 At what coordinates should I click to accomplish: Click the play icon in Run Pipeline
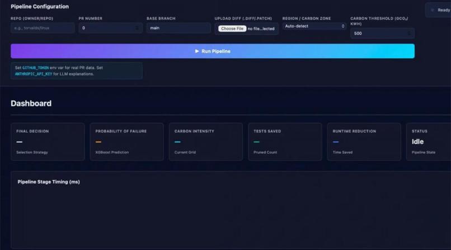[197, 51]
